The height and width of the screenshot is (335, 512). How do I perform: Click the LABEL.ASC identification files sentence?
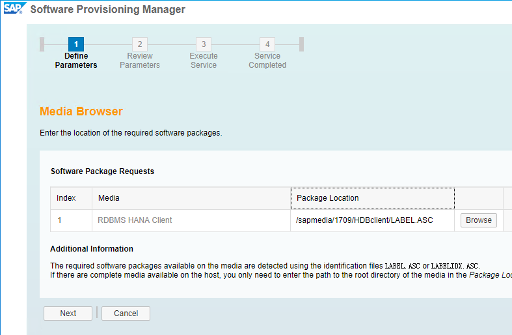[265, 266]
